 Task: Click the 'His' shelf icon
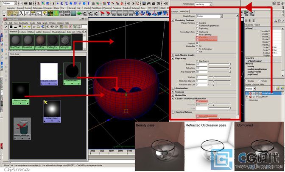click(x=85, y=13)
